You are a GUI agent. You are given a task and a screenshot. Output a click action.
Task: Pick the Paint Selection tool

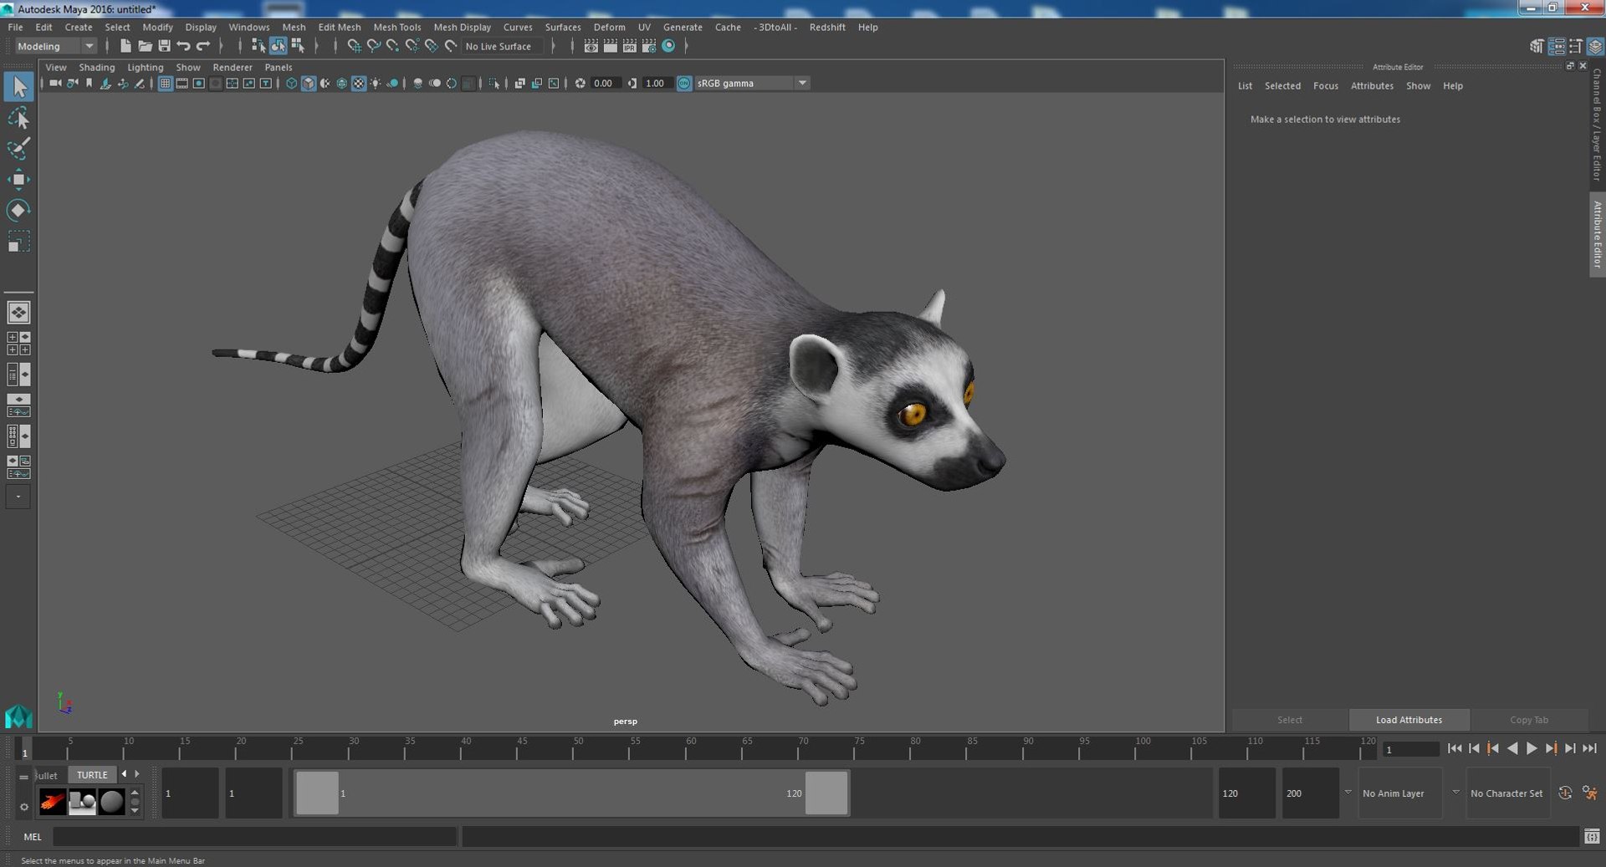(19, 149)
